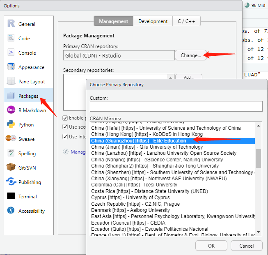Open the Managing packages help link

(x=78, y=152)
